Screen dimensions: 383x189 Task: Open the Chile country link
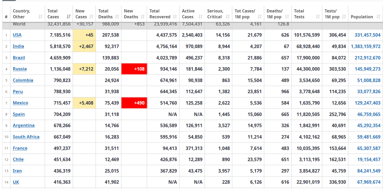coord(18,159)
